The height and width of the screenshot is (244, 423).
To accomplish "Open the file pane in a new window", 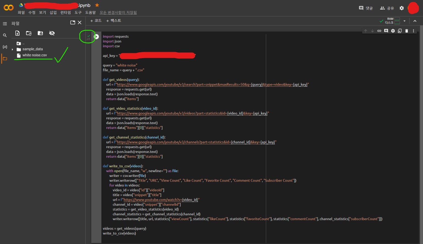I will point(73,22).
